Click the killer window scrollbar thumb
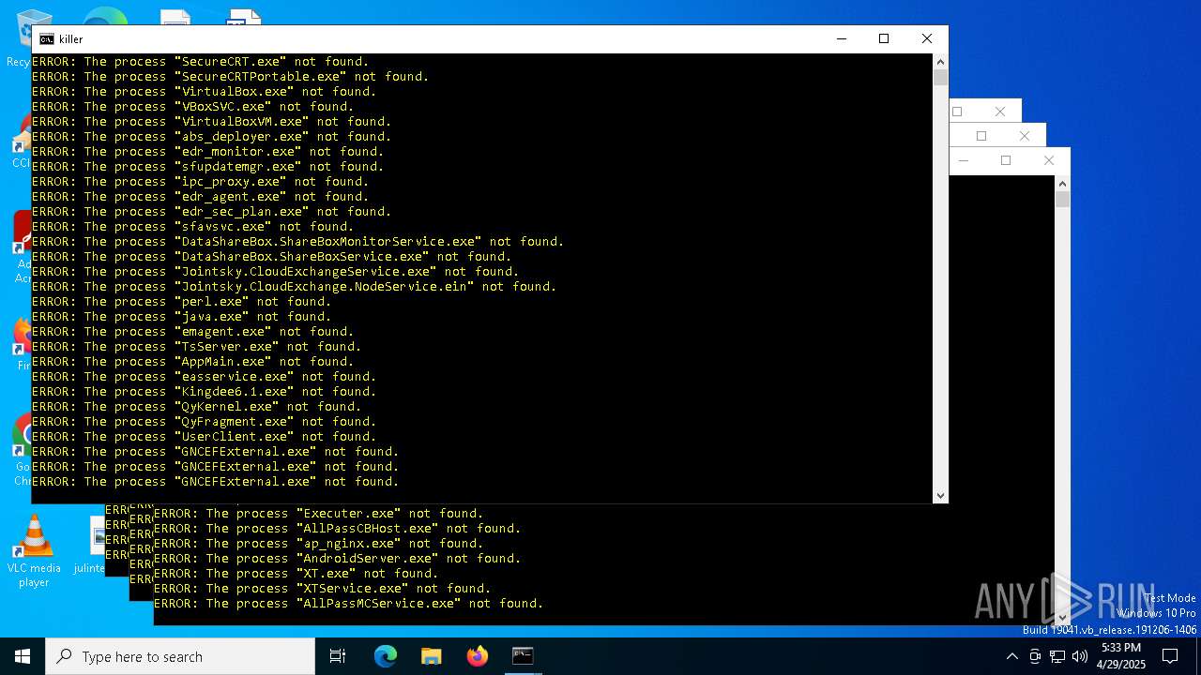 tap(940, 78)
